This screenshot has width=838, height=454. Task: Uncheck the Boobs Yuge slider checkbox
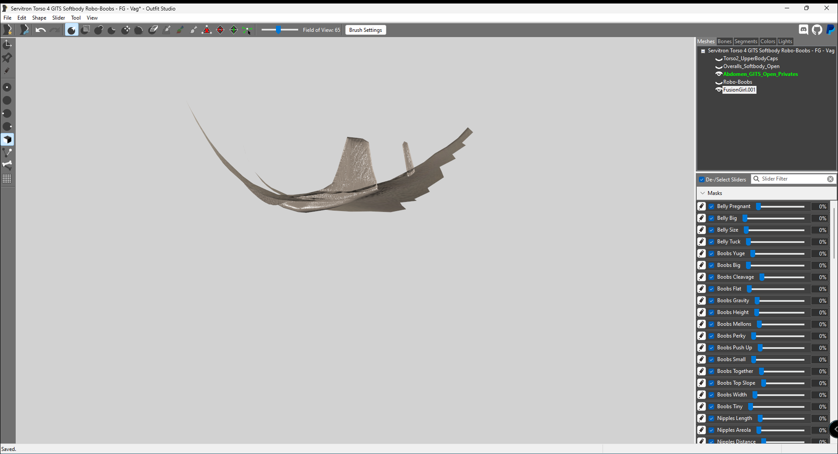712,253
